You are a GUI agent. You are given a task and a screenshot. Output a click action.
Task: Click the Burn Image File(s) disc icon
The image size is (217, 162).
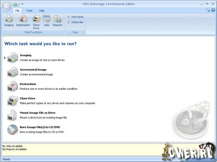[13, 130]
